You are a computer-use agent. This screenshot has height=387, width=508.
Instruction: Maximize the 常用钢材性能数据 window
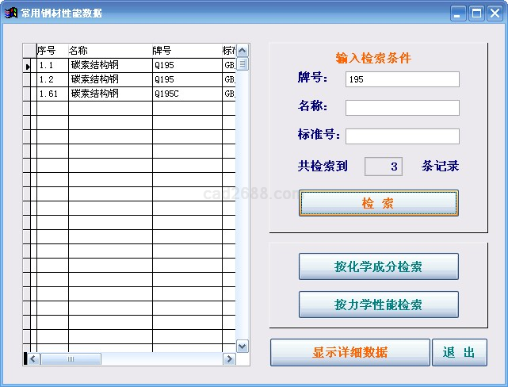(477, 13)
